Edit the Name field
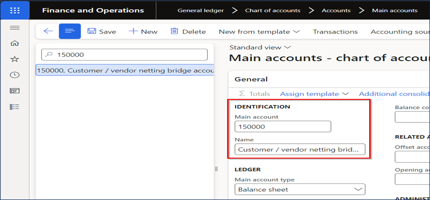Image resolution: width=430 pixels, height=200 pixels. click(x=300, y=149)
